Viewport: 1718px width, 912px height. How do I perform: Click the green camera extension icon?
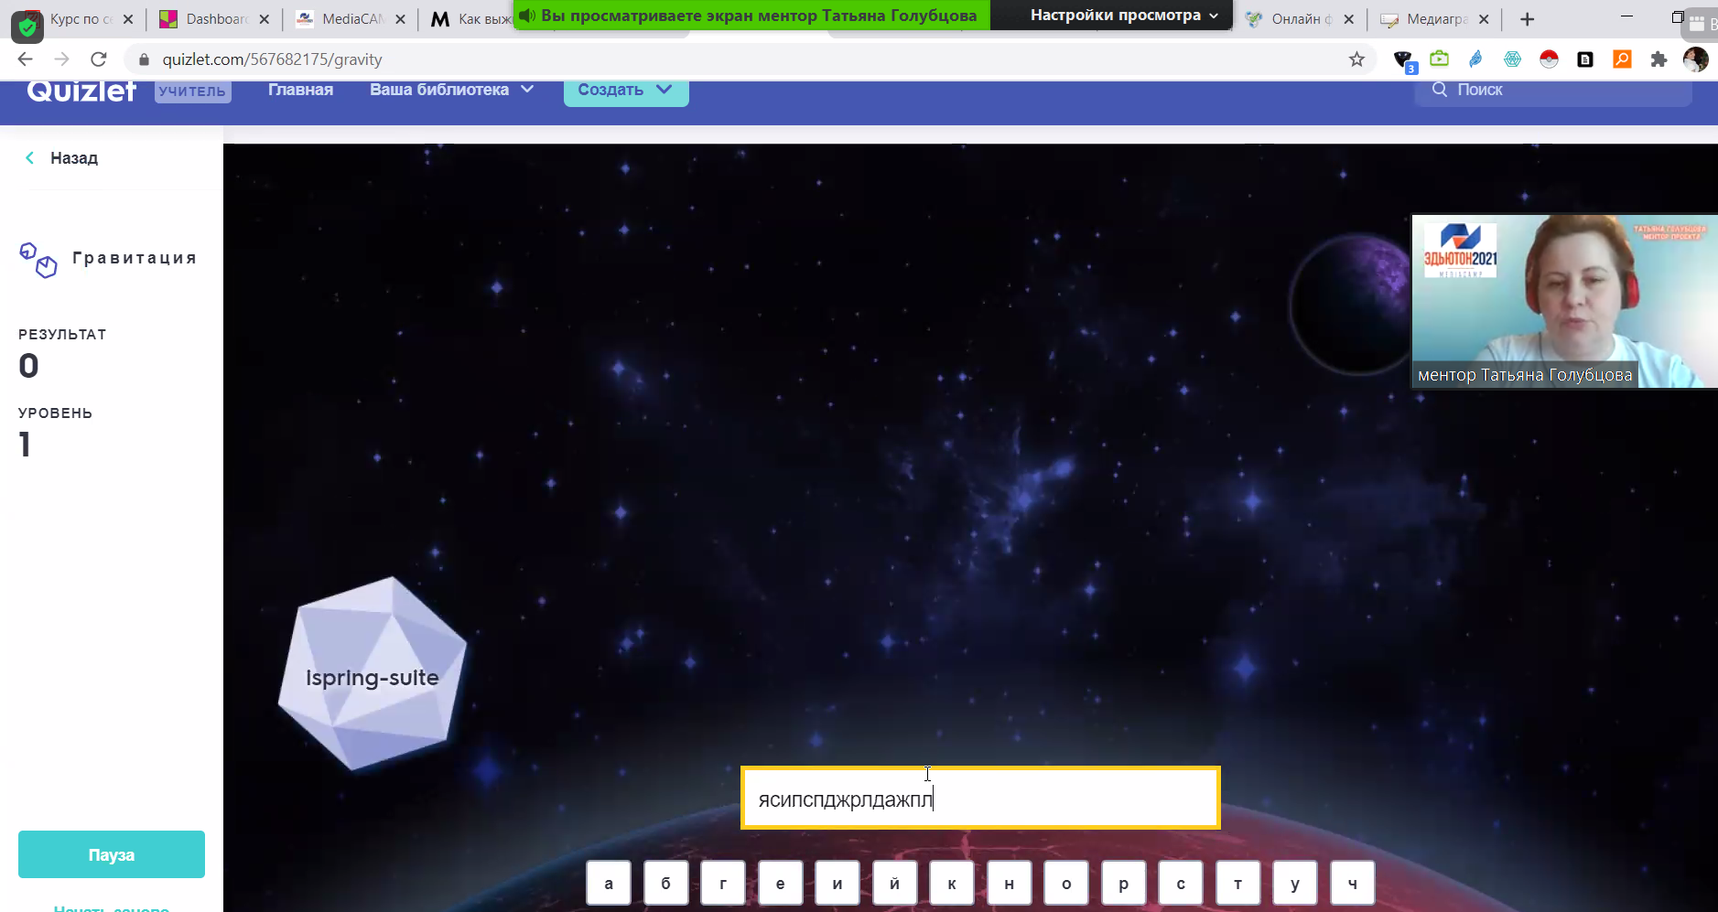(1439, 59)
